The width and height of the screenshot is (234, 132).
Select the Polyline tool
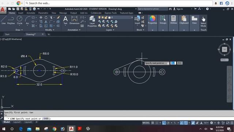tap(11, 20)
